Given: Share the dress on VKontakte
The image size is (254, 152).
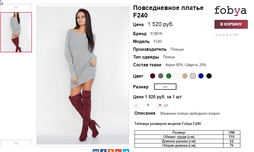Looking at the screenshot, I should 96,151.
